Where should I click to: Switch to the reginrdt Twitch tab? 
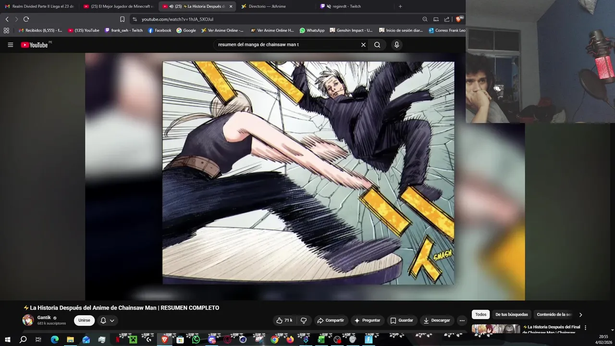click(x=355, y=6)
